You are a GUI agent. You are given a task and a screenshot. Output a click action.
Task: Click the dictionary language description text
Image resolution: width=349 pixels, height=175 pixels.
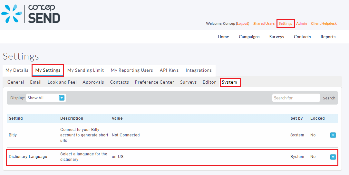[84, 157]
